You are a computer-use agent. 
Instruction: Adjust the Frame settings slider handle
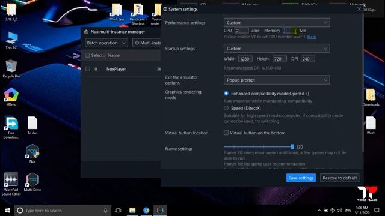(x=292, y=146)
